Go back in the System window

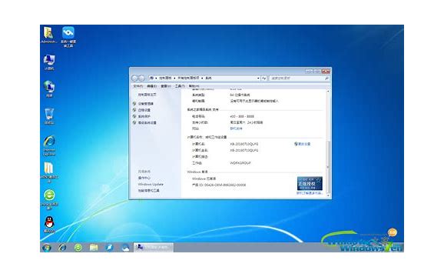pos(134,78)
